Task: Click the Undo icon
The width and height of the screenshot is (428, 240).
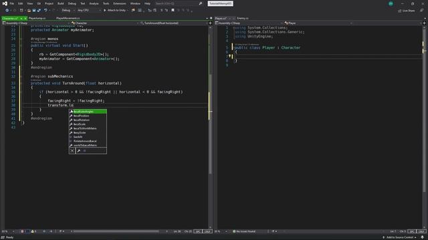Action: [45, 11]
